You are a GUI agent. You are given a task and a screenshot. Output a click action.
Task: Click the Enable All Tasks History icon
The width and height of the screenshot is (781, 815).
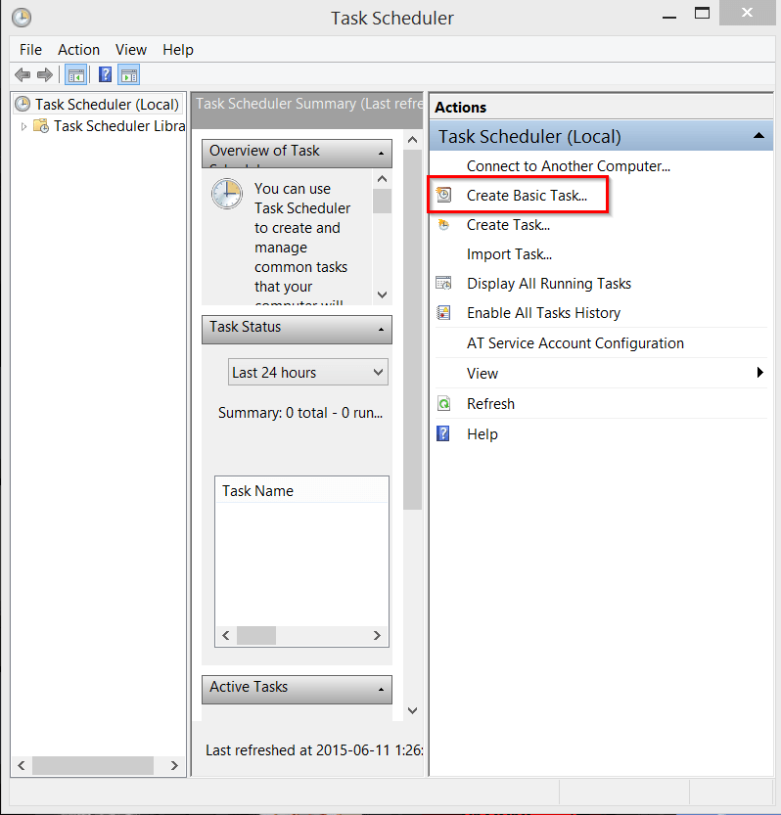[x=444, y=313]
